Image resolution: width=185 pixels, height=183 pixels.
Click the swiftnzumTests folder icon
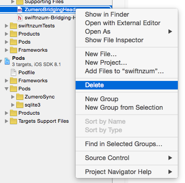pos(14,26)
